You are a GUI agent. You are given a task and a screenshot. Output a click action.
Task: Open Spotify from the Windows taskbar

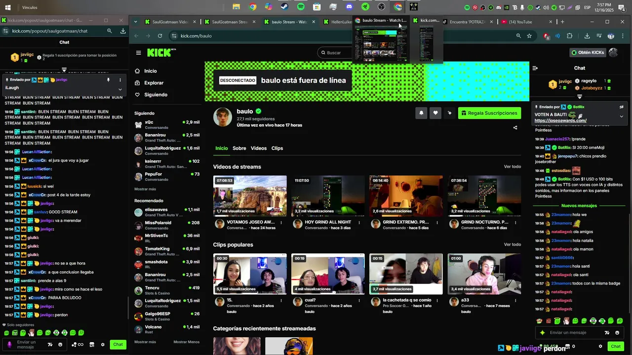pos(301,7)
